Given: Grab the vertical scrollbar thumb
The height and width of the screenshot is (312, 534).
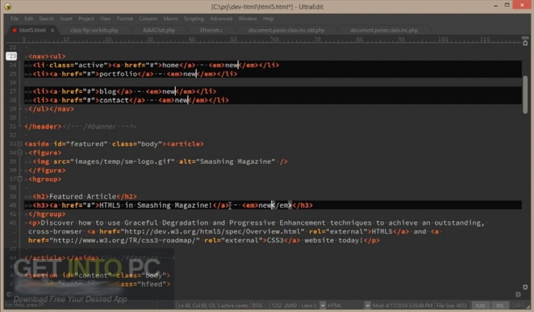Looking at the screenshot, I should pyautogui.click(x=525, y=95).
